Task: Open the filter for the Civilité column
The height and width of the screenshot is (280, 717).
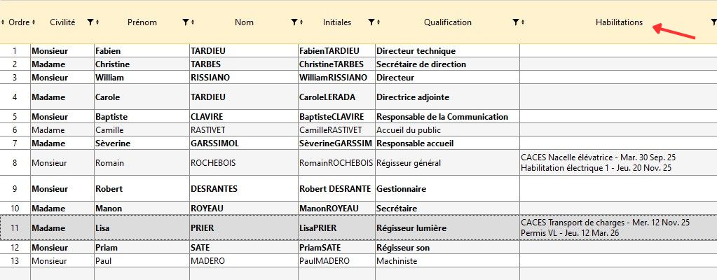Action: point(90,22)
